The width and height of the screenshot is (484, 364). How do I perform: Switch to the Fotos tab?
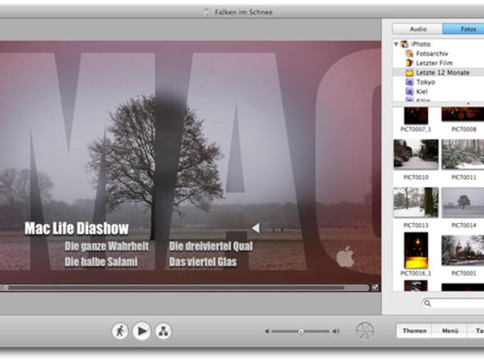click(x=464, y=29)
